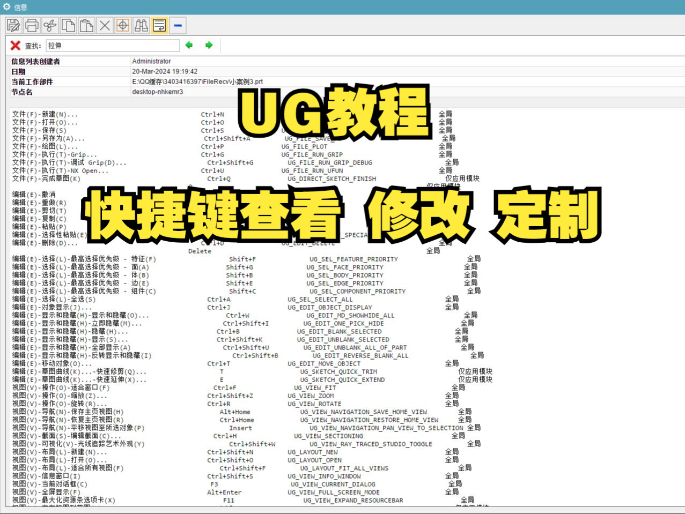Click the green forward arrow to find next

(x=209, y=45)
